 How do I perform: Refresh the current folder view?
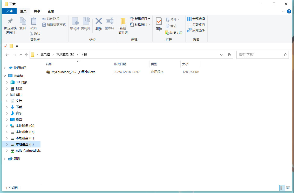[229, 55]
